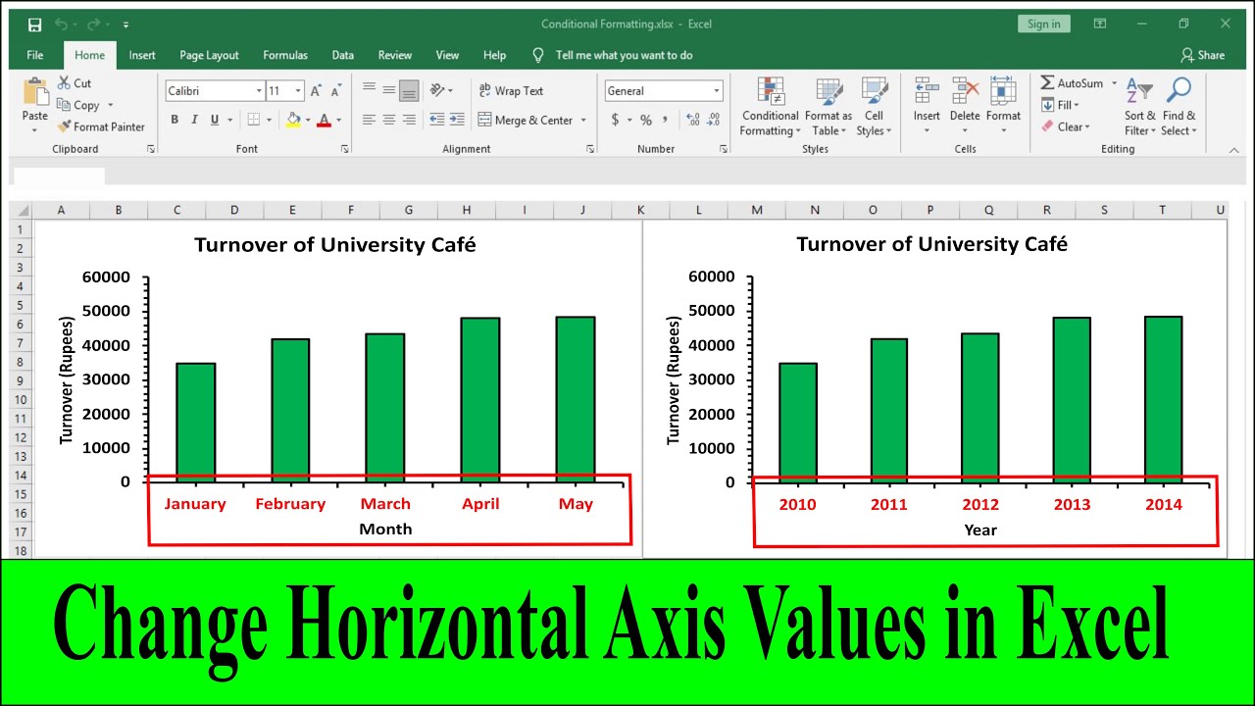Click the Tell me search field
Image resolution: width=1255 pixels, height=706 pixels.
pyautogui.click(x=624, y=55)
